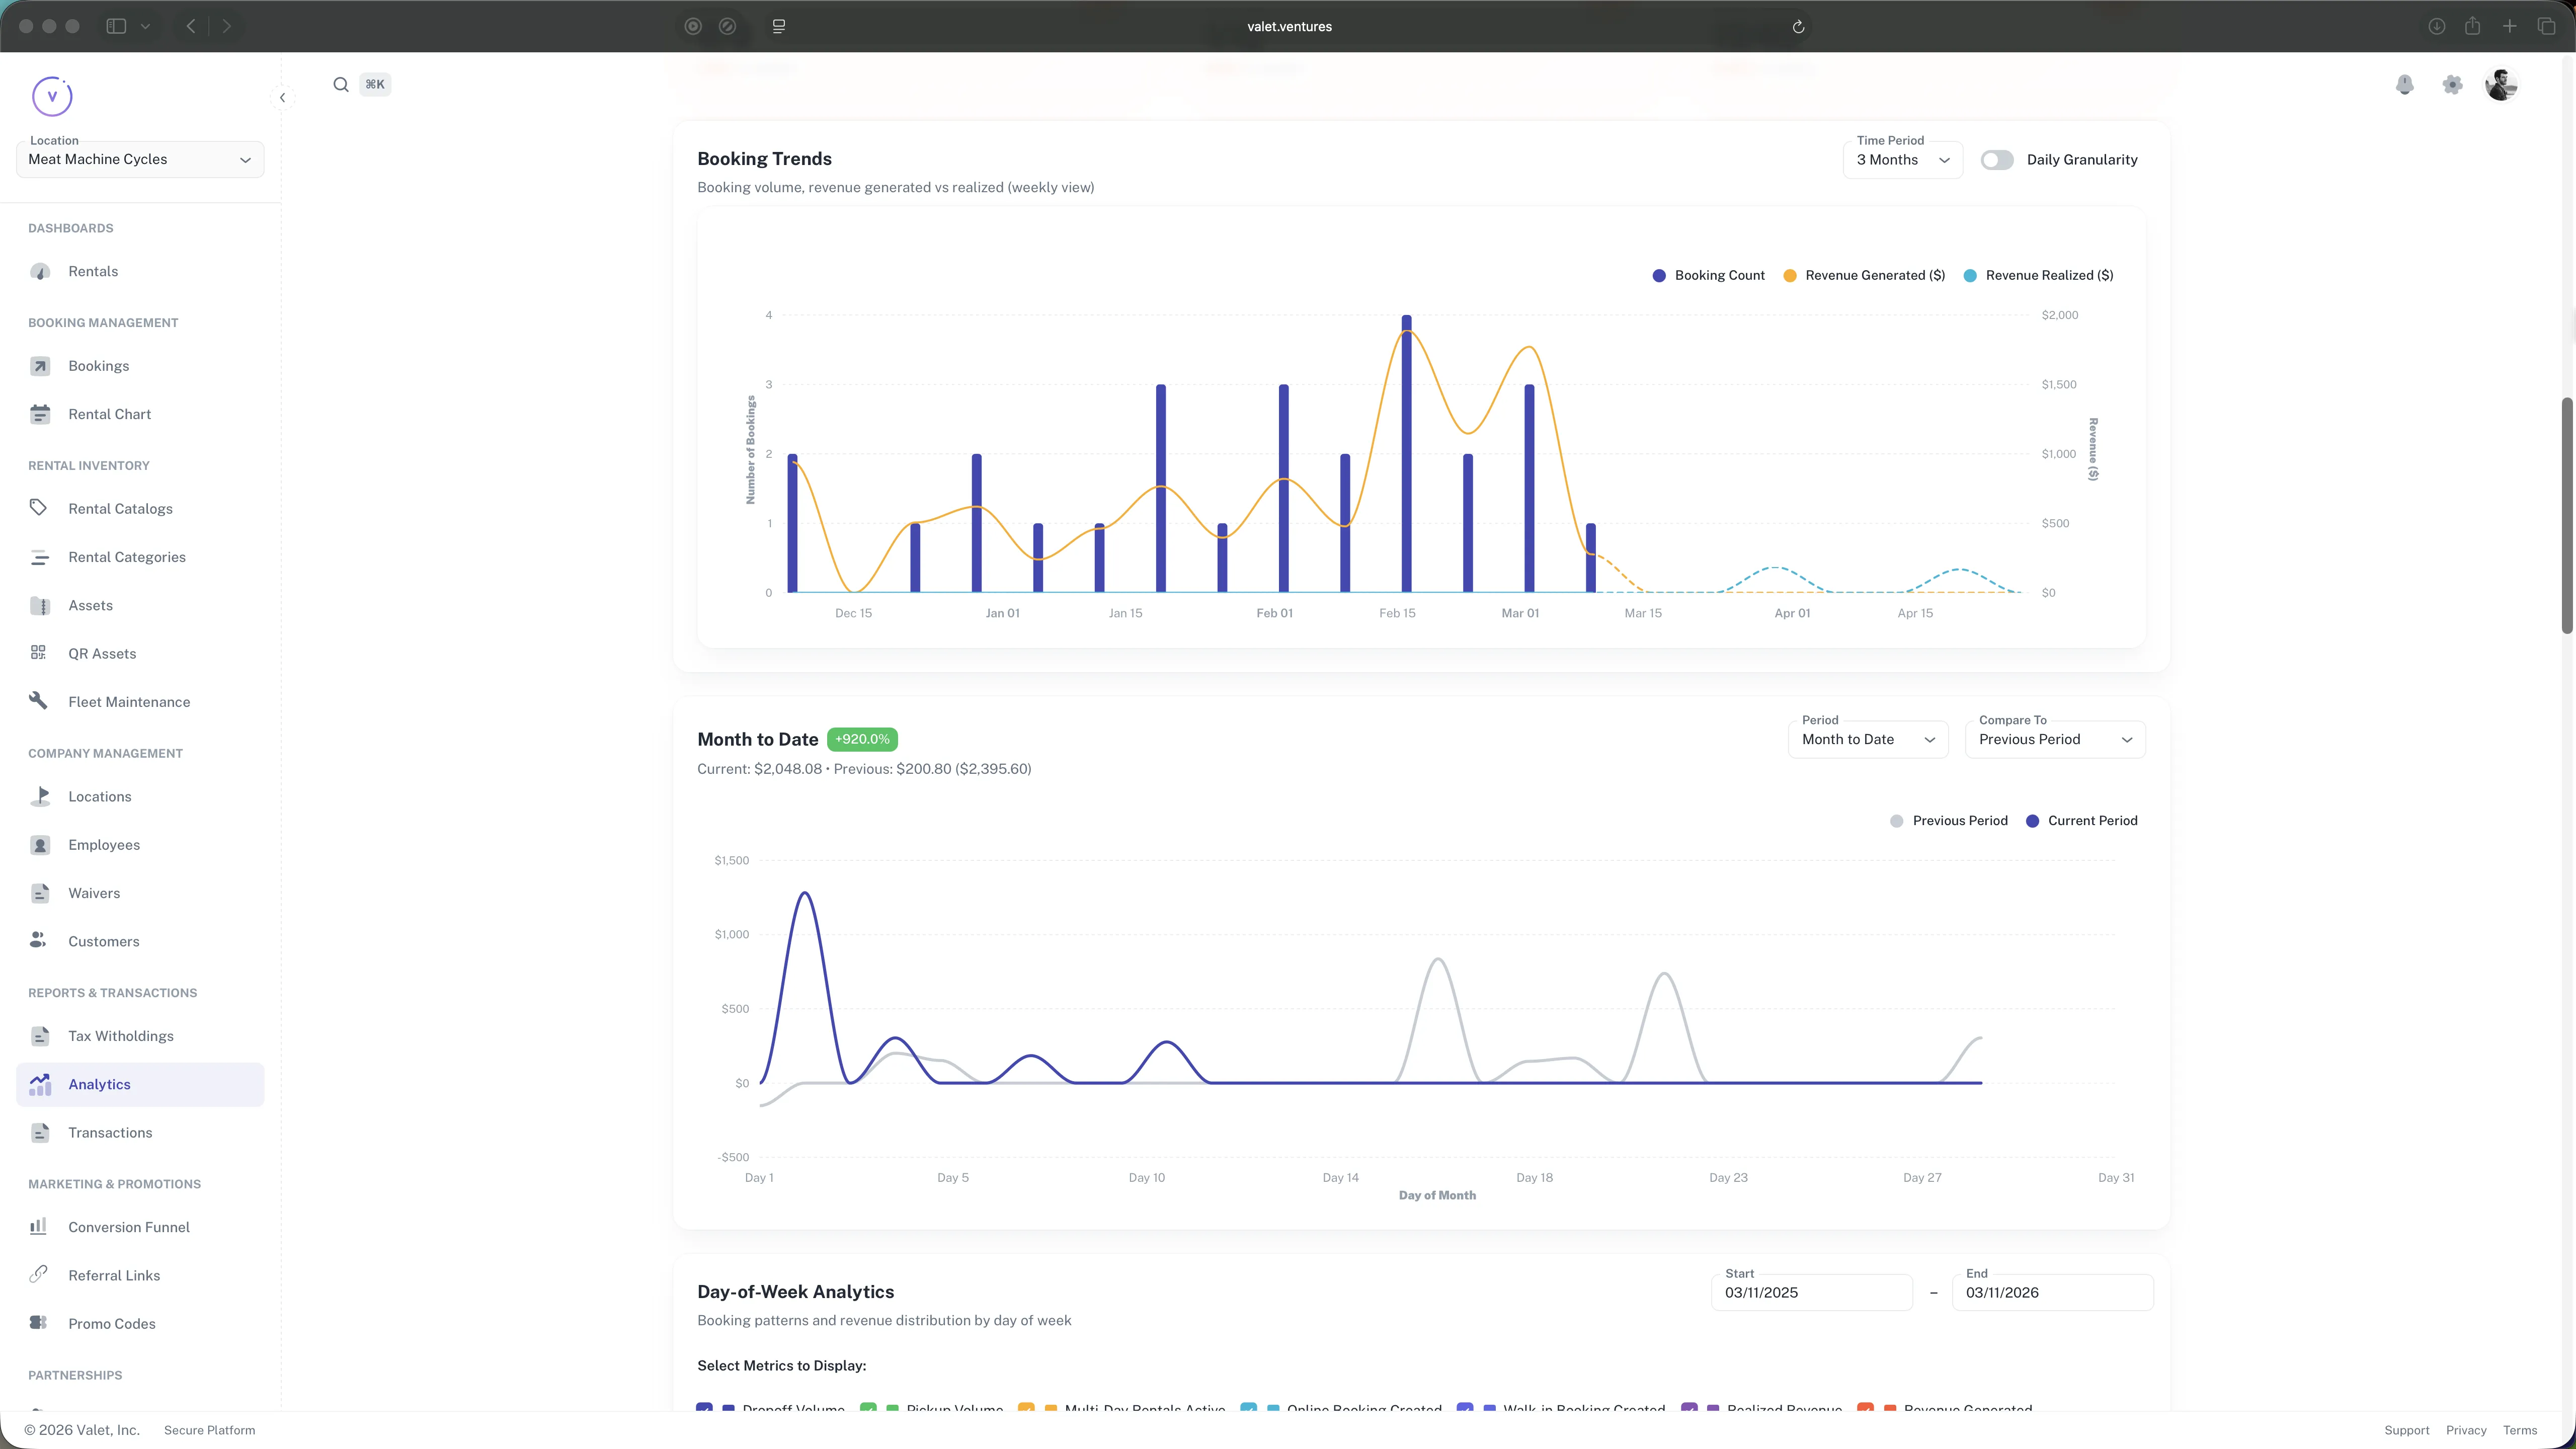2576x1449 pixels.
Task: Enable Daily Granularity toggle
Action: (x=1997, y=159)
